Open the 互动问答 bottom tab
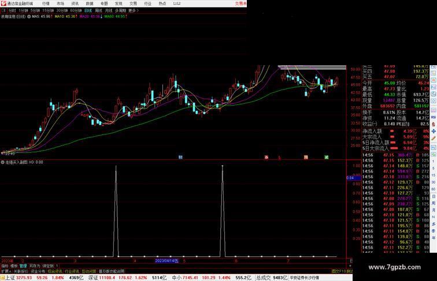The height and width of the screenshot is (281, 437). [x=89, y=271]
